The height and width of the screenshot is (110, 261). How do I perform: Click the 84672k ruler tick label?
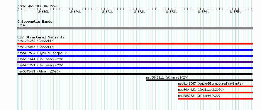[139, 12]
